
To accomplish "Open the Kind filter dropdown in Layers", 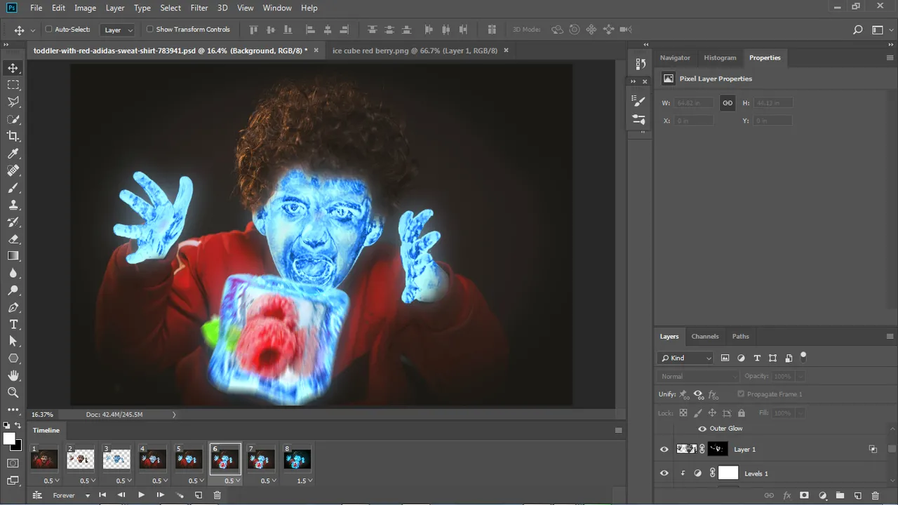I will coord(686,358).
